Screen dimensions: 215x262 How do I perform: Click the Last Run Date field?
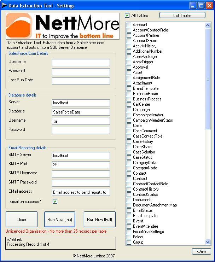pyautogui.click(x=81, y=81)
